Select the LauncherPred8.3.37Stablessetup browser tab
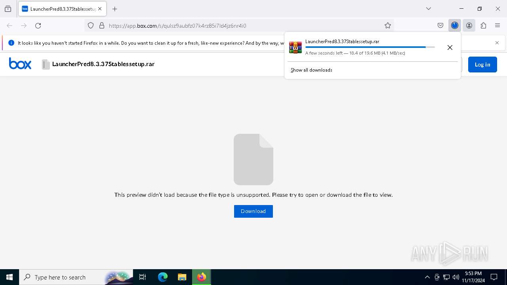The height and width of the screenshot is (285, 507). tap(62, 9)
